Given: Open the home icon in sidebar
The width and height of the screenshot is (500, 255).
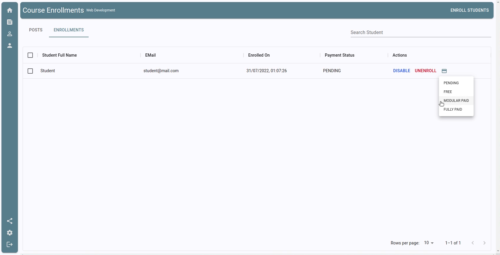Looking at the screenshot, I should pyautogui.click(x=10, y=10).
